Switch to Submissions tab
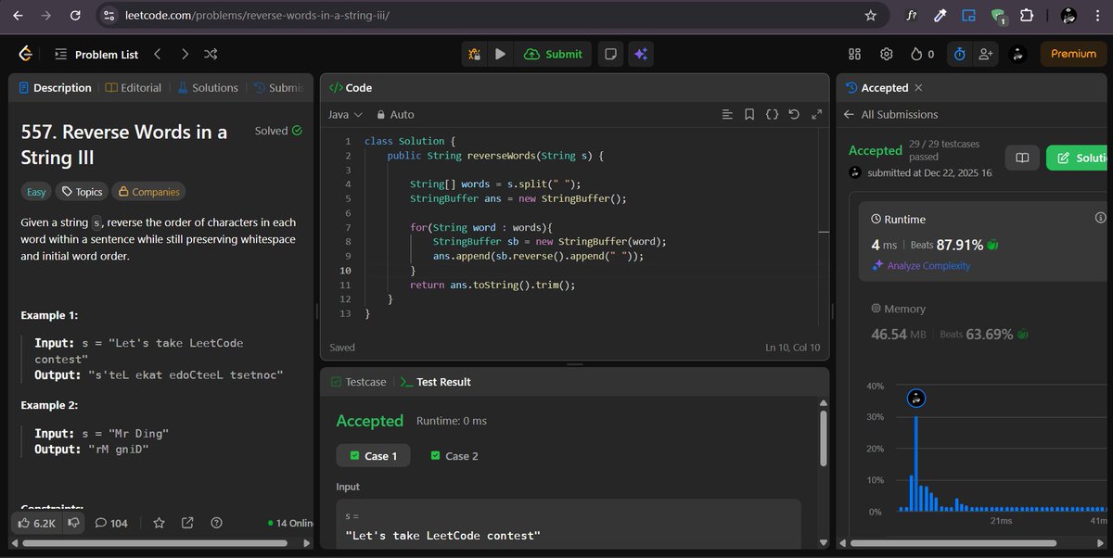Viewport: 1113px width, 558px height. pos(277,88)
